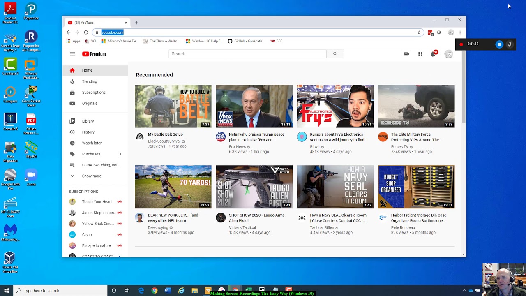Open the YouTube hamburger guide menu
The image size is (526, 296).
pyautogui.click(x=72, y=54)
